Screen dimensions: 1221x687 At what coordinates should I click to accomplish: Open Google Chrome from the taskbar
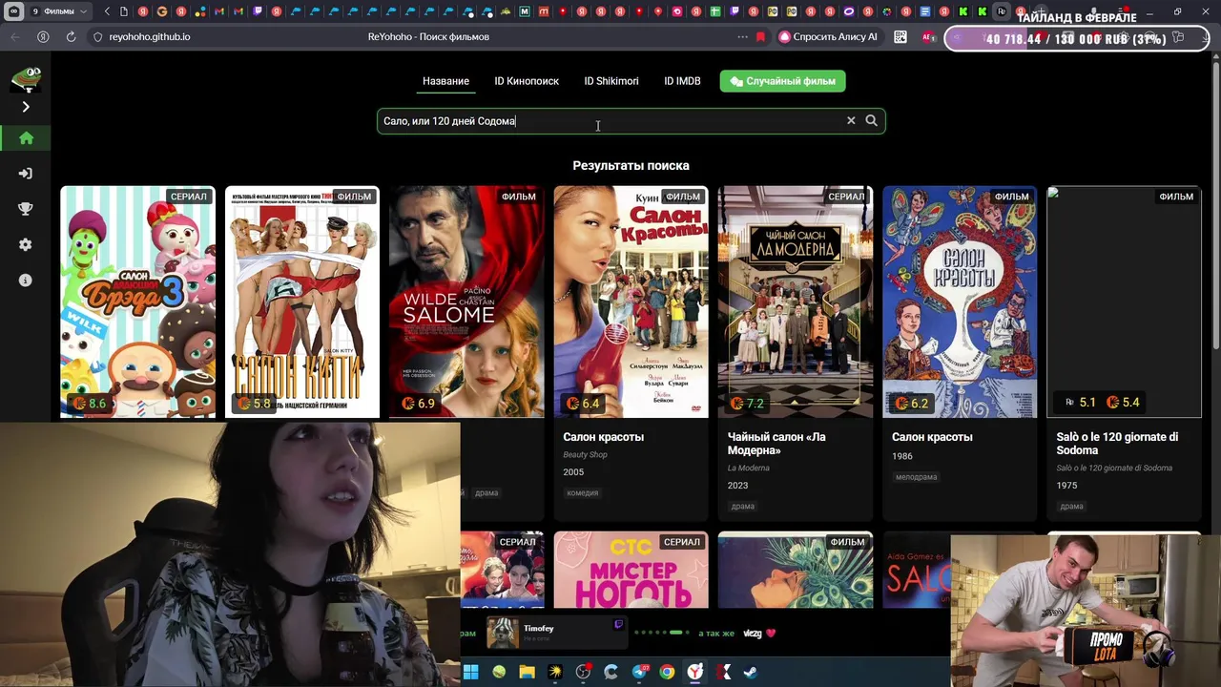(667, 672)
